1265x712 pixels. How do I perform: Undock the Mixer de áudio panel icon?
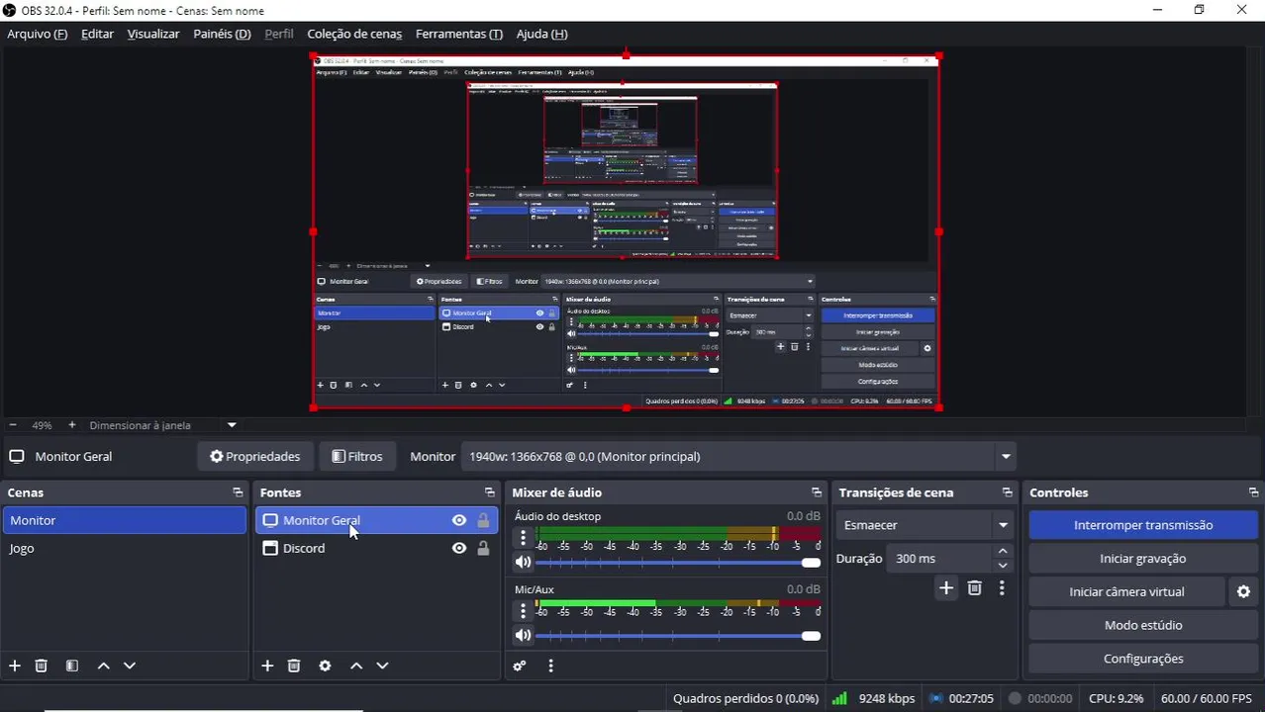816,492
